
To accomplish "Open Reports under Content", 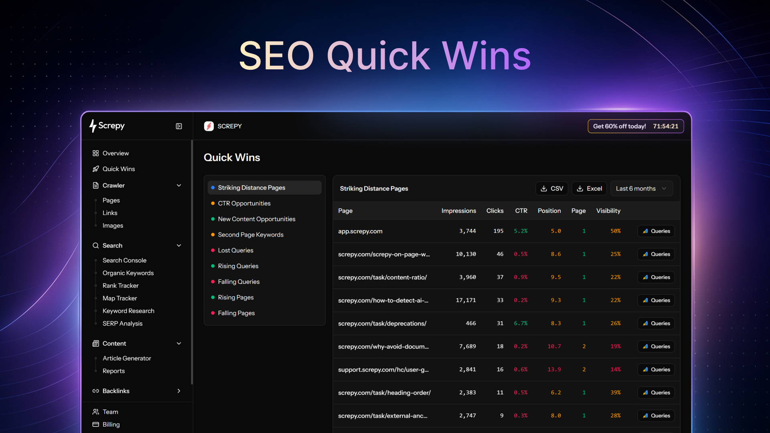I will coord(113,371).
